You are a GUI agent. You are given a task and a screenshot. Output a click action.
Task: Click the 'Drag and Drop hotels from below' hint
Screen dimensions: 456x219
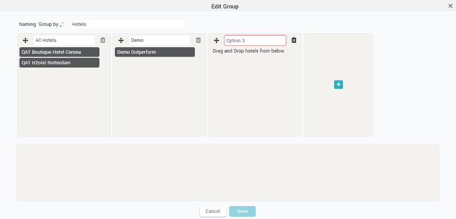[x=248, y=51]
